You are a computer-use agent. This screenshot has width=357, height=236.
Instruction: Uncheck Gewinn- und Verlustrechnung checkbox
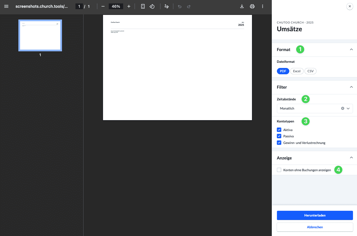click(279, 143)
